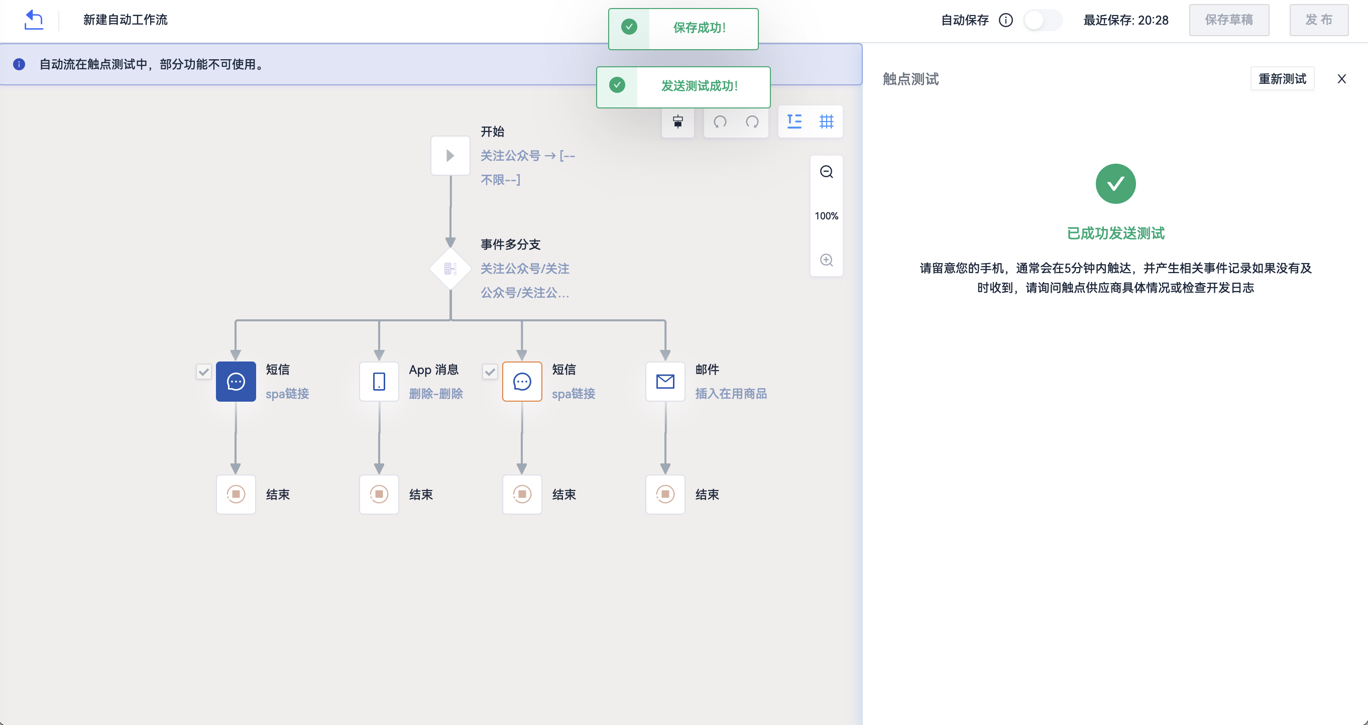1368x725 pixels.
Task: Click the 保存成功! toast notification
Action: tap(683, 29)
